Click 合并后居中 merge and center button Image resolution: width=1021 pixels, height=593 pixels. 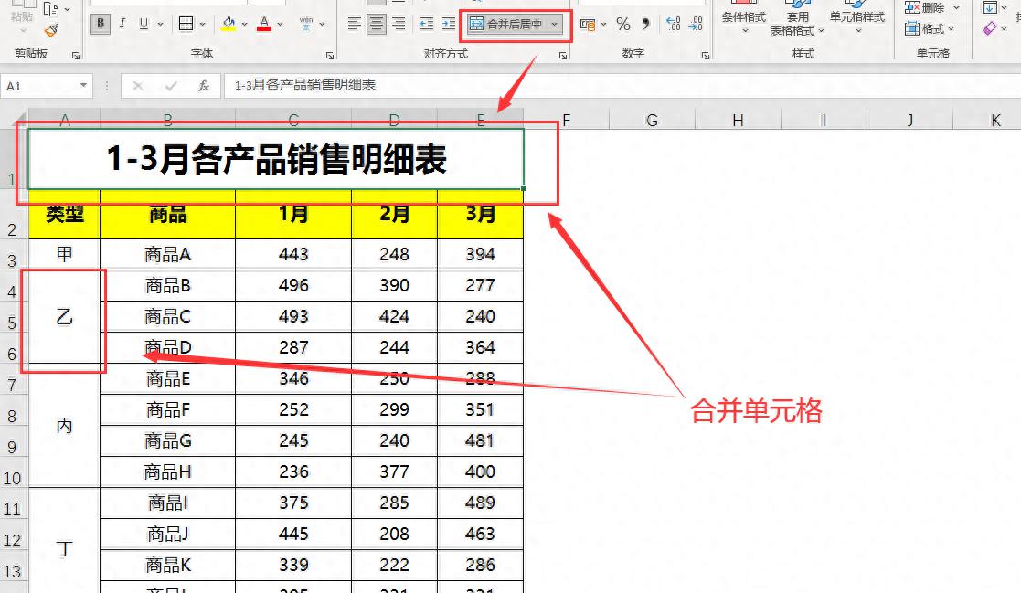[x=506, y=24]
